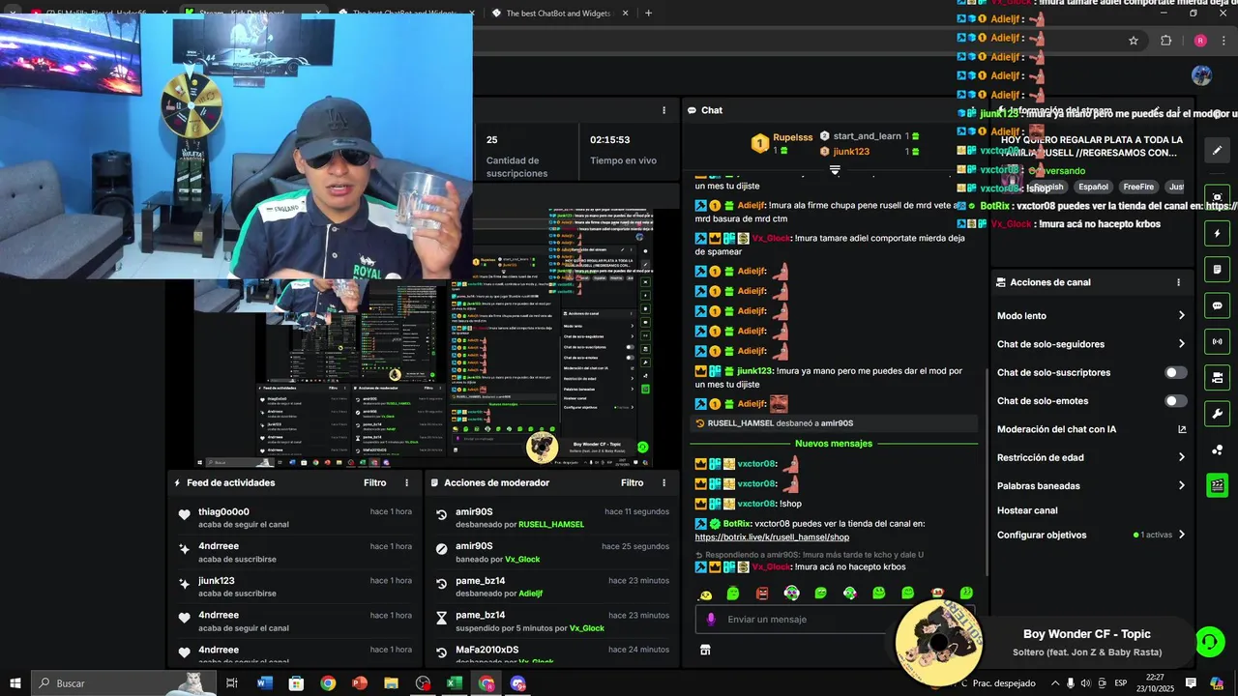This screenshot has height=696, width=1238.
Task: Collapse the chat leaderboard with the chevron handle
Action: point(835,169)
